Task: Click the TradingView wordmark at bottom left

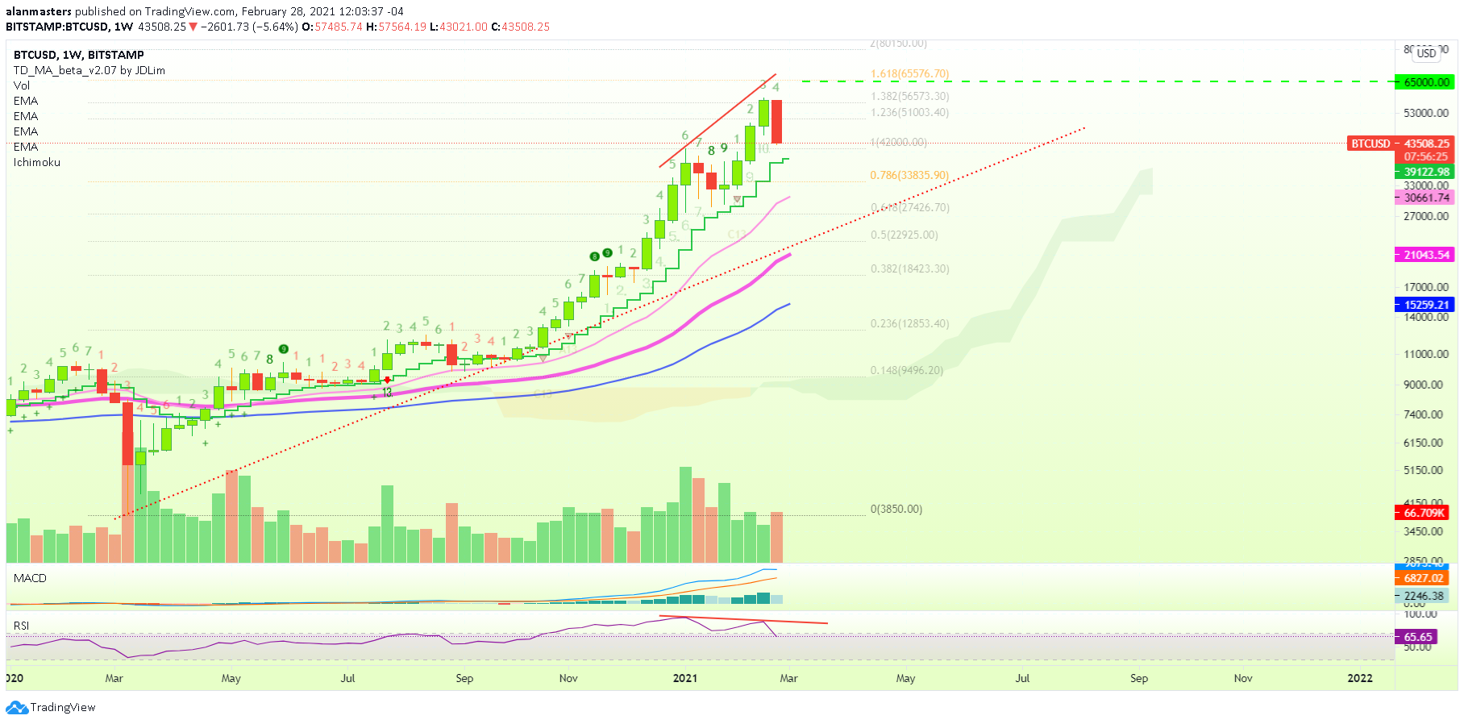Action: point(63,708)
